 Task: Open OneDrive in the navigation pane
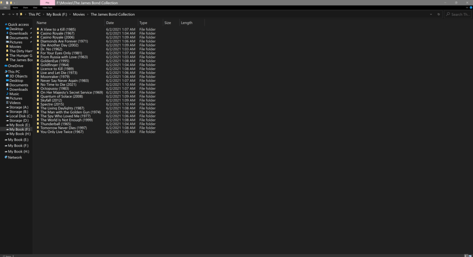tap(15, 66)
